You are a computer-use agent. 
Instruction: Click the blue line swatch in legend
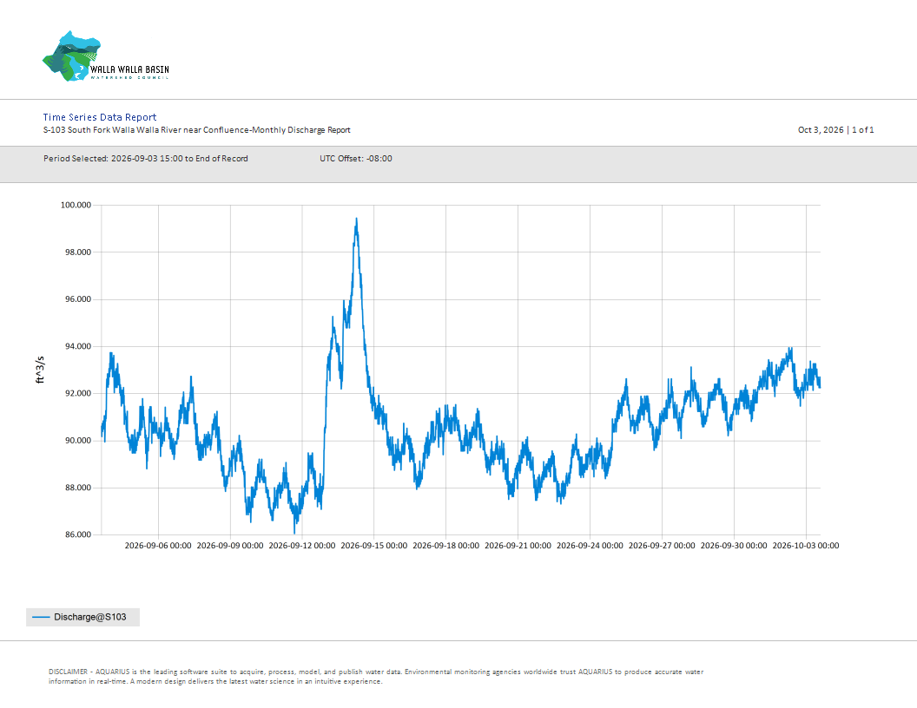click(x=41, y=617)
